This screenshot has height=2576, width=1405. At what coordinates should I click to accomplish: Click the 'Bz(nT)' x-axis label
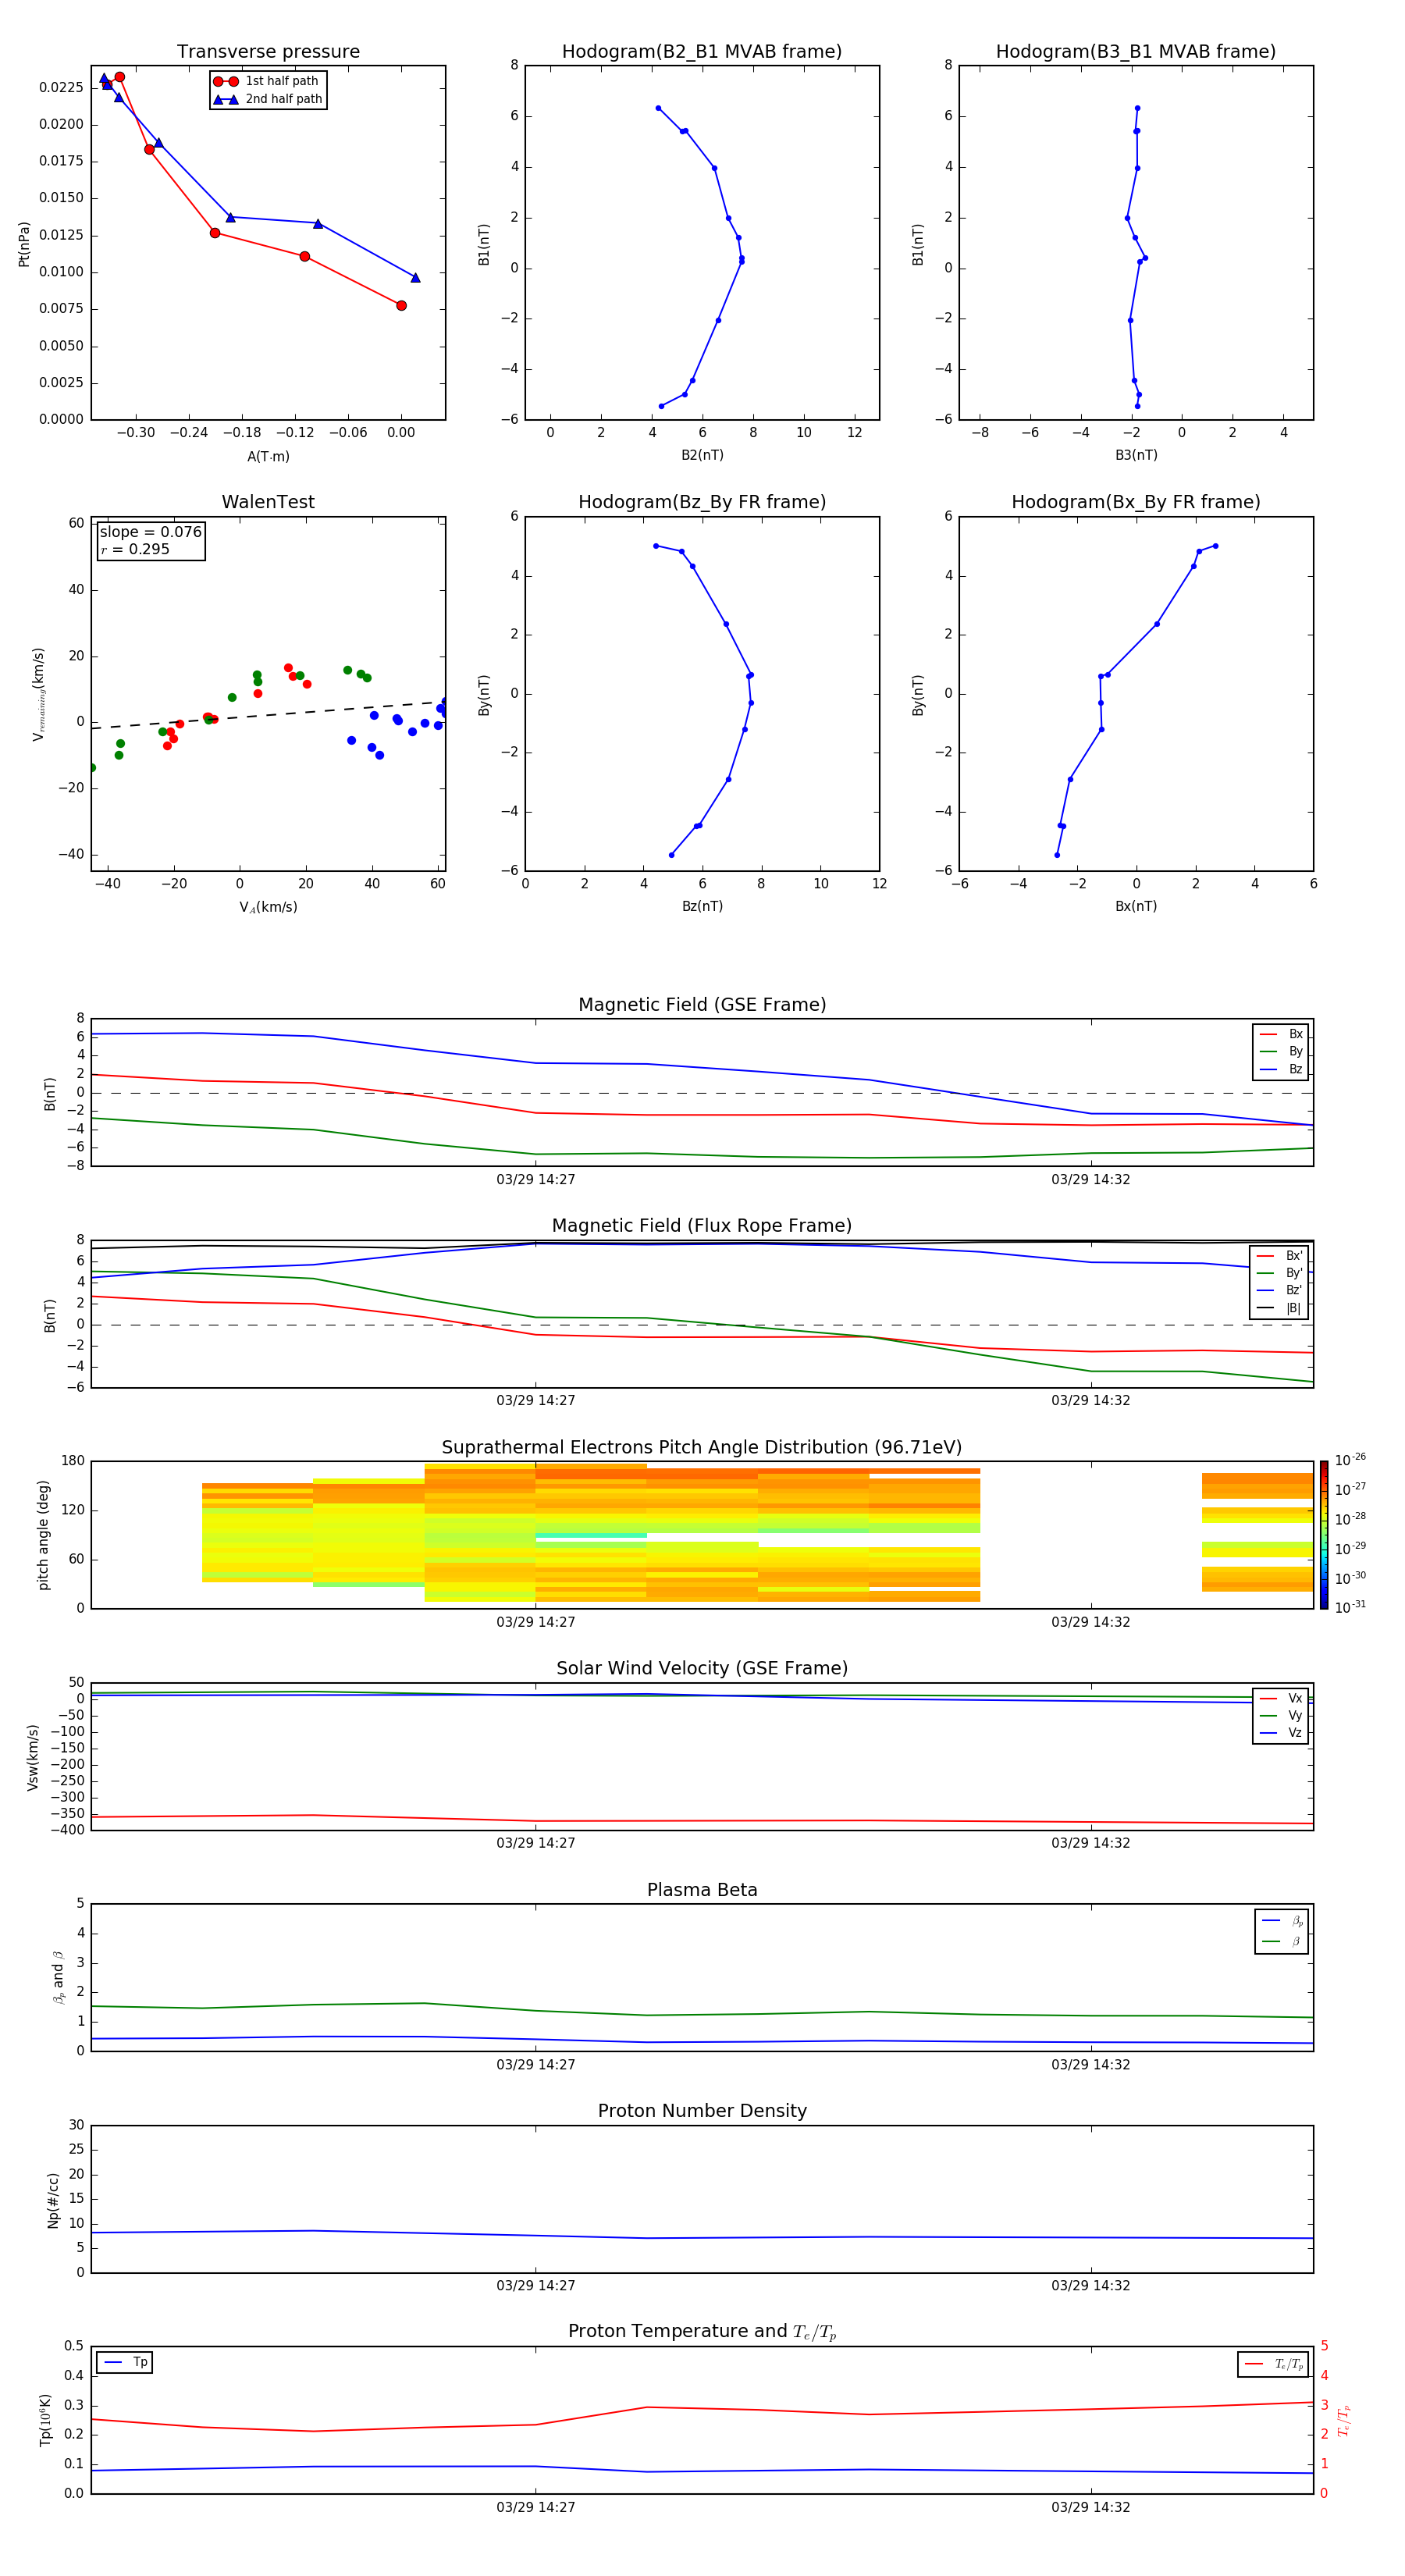pos(702,907)
